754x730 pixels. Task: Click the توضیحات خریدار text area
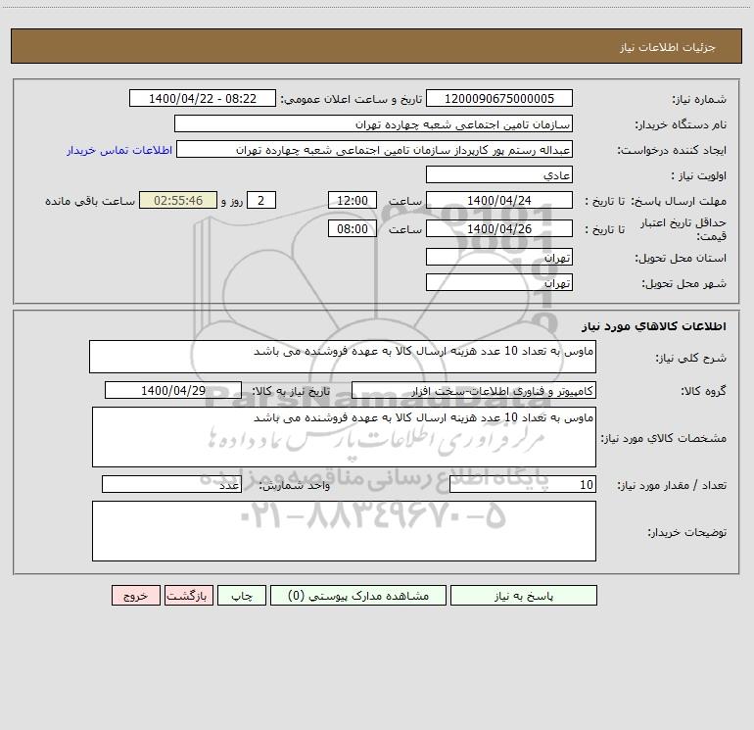[x=344, y=531]
